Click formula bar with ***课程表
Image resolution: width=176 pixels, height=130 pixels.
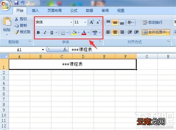[122, 50]
